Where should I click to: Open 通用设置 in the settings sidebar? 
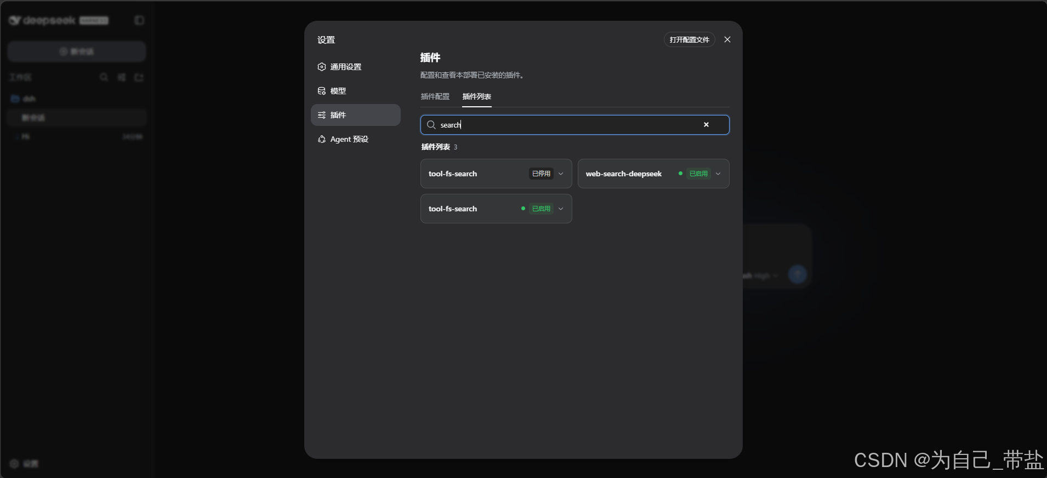(355, 67)
